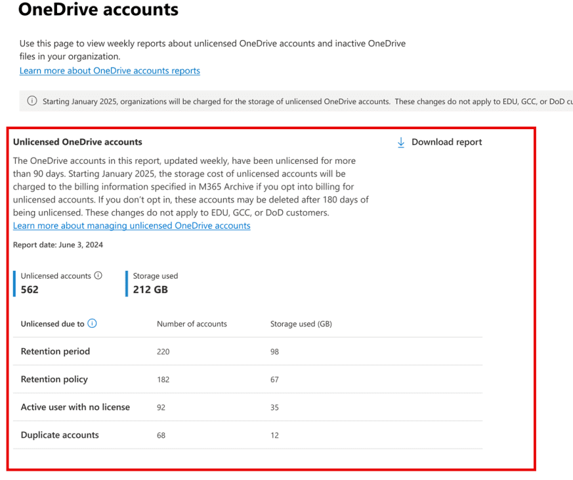Viewport: 573px width, 480px height.
Task: Click the Unlicensed OneDrive accounts section heading
Action: click(x=77, y=142)
